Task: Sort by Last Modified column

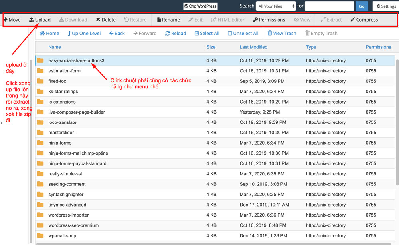Action: point(253,47)
